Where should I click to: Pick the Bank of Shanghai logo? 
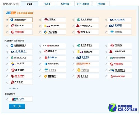[21, 64]
